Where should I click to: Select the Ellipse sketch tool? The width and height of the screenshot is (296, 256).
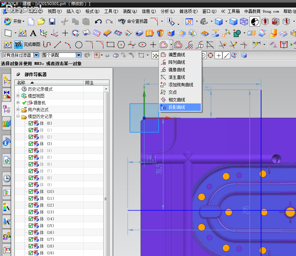tap(142, 45)
